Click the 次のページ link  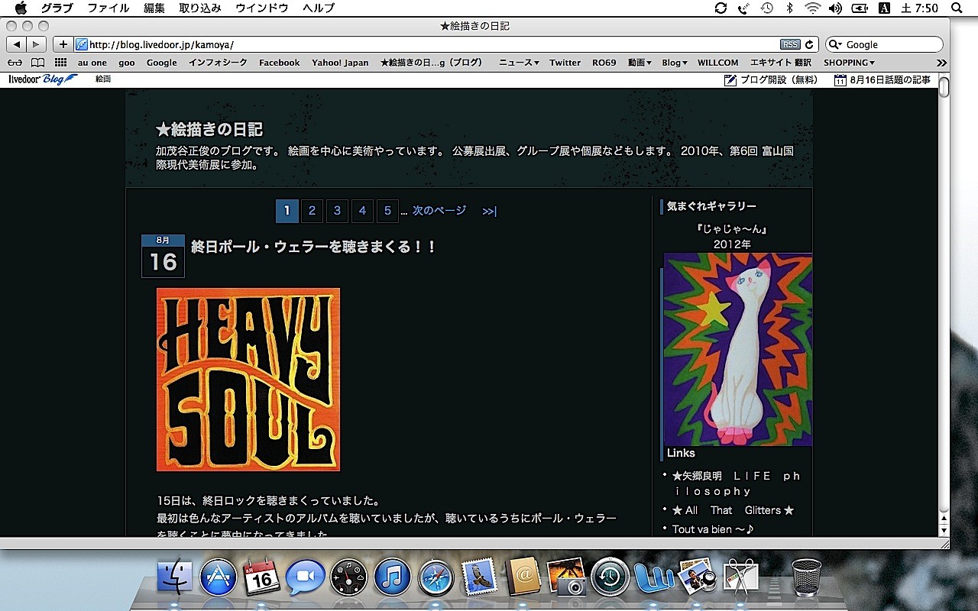pyautogui.click(x=439, y=211)
